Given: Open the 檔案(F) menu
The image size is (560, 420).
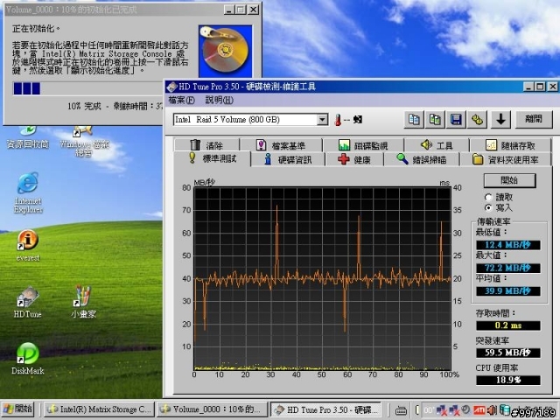Looking at the screenshot, I should pos(181,101).
